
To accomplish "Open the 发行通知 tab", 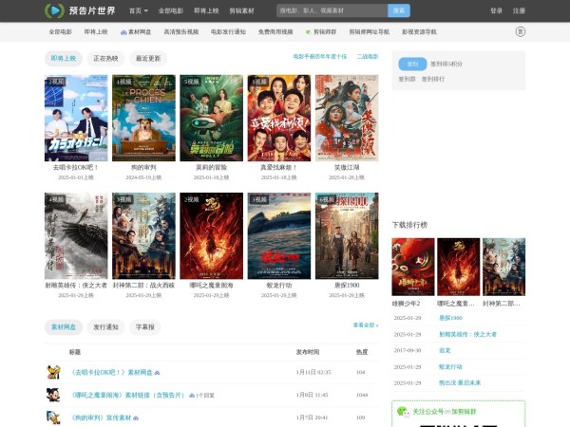I will click(105, 326).
